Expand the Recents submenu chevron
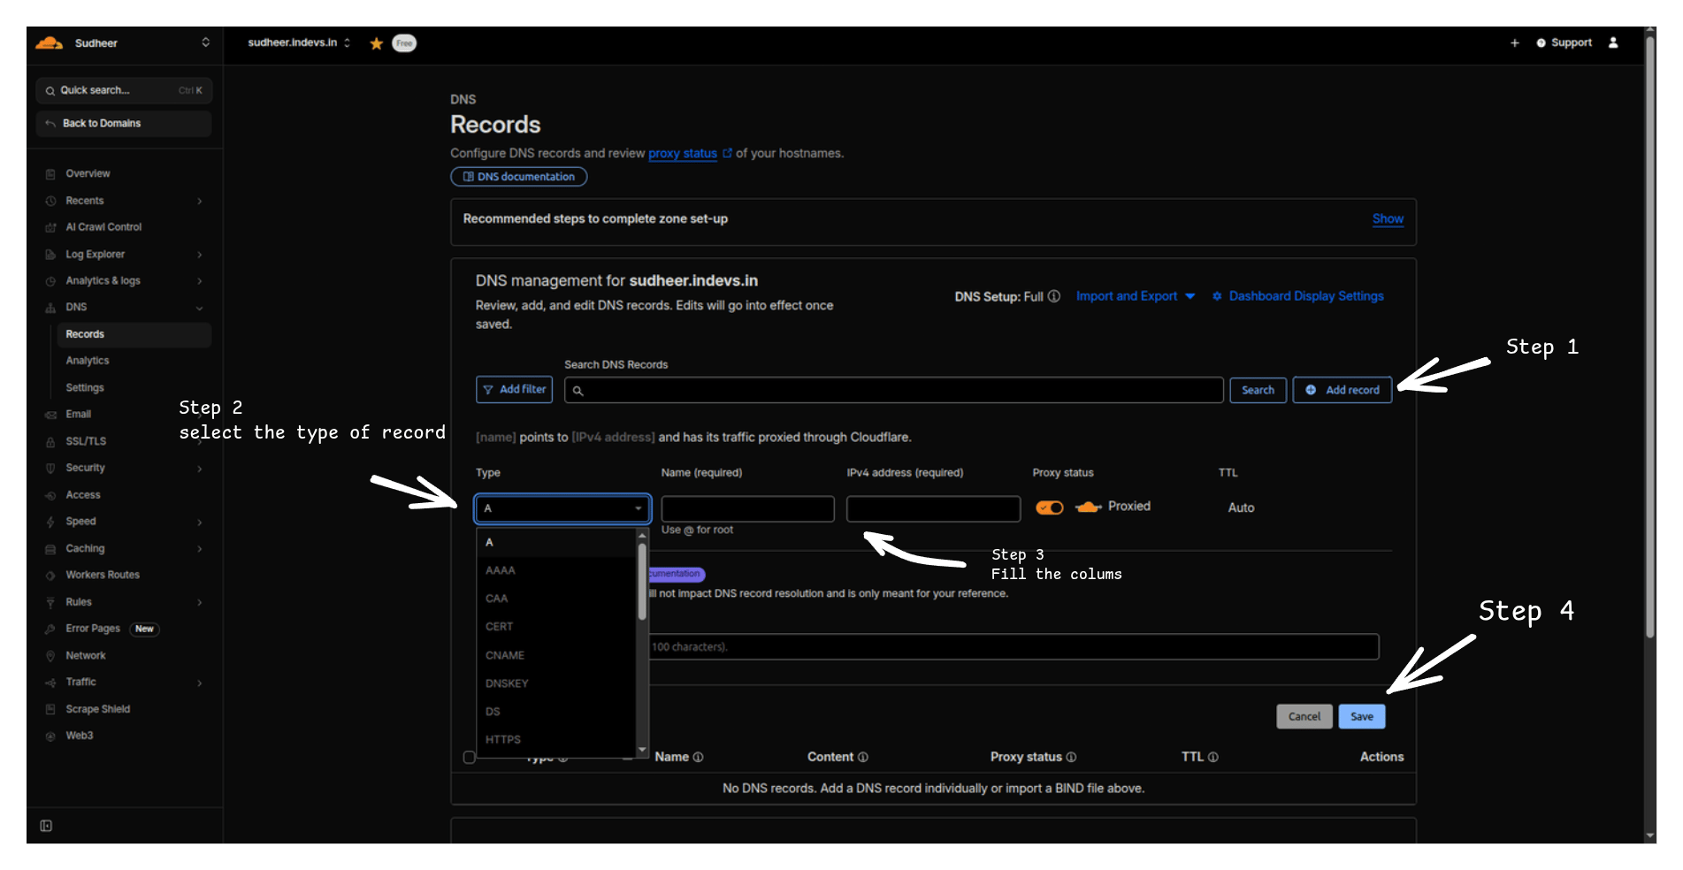 200,202
